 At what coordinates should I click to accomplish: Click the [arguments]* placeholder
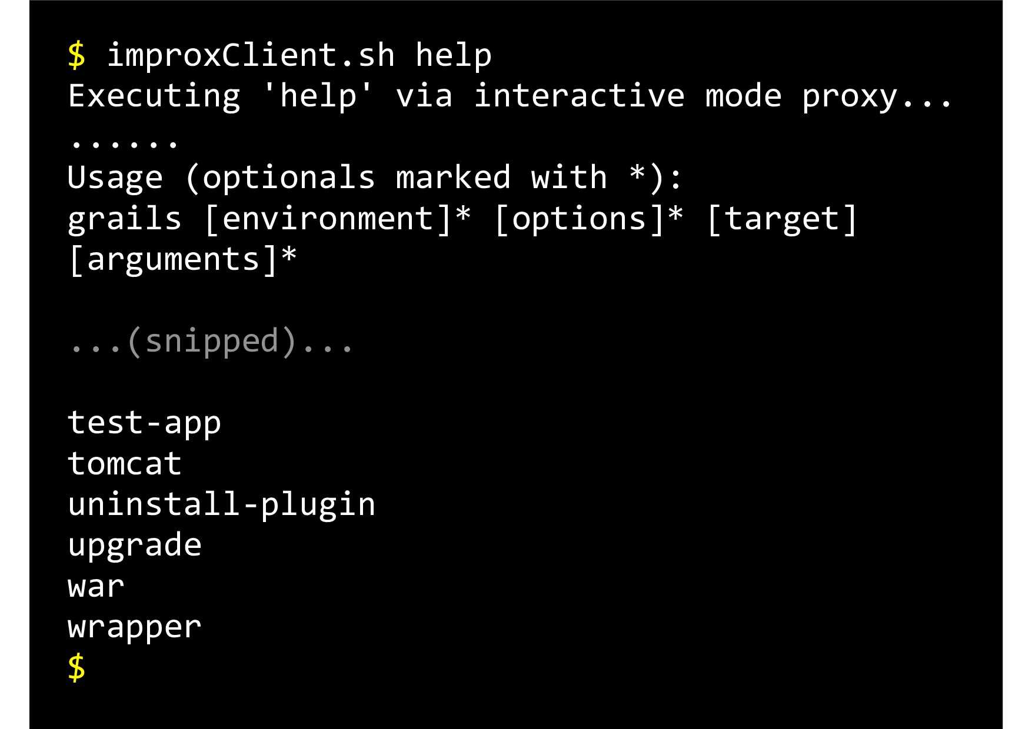point(182,259)
